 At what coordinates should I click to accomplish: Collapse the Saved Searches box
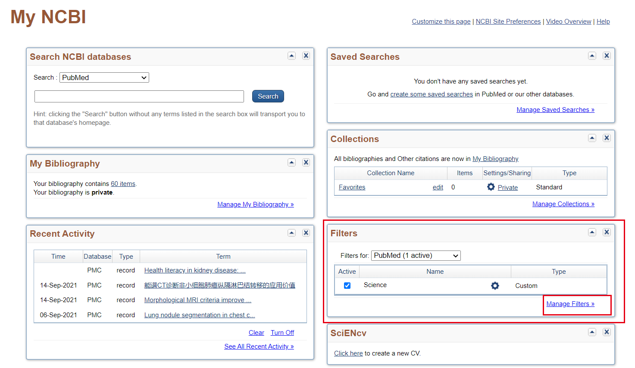click(x=592, y=56)
